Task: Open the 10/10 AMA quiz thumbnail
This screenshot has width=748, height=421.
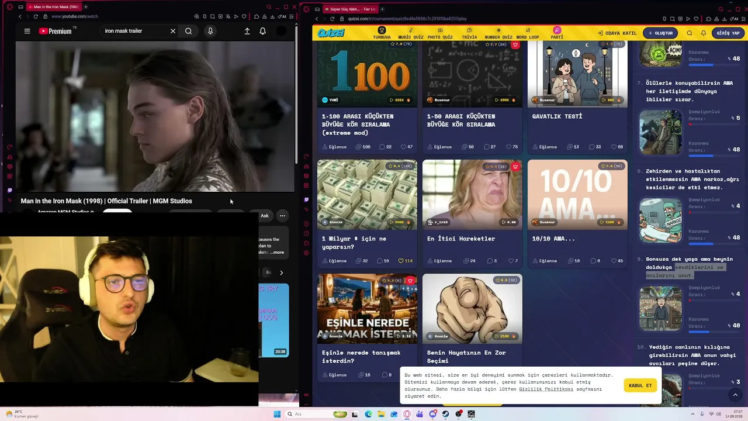Action: (x=577, y=194)
